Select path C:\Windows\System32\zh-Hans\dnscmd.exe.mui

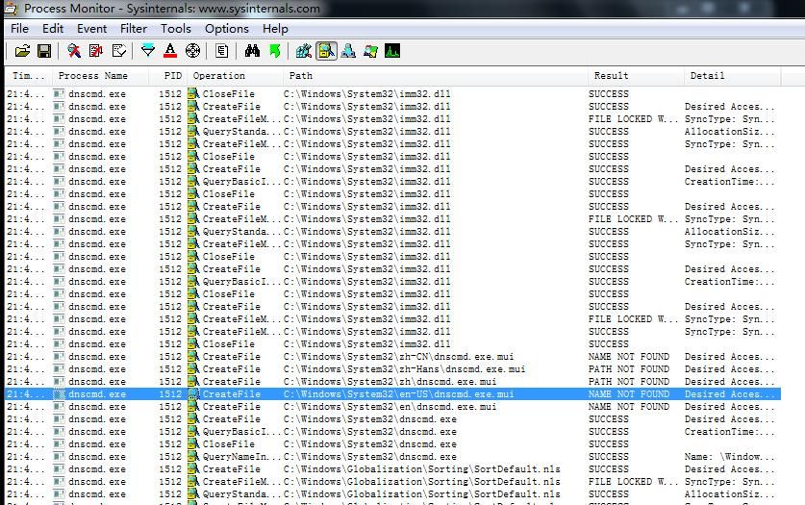pyautogui.click(x=404, y=369)
